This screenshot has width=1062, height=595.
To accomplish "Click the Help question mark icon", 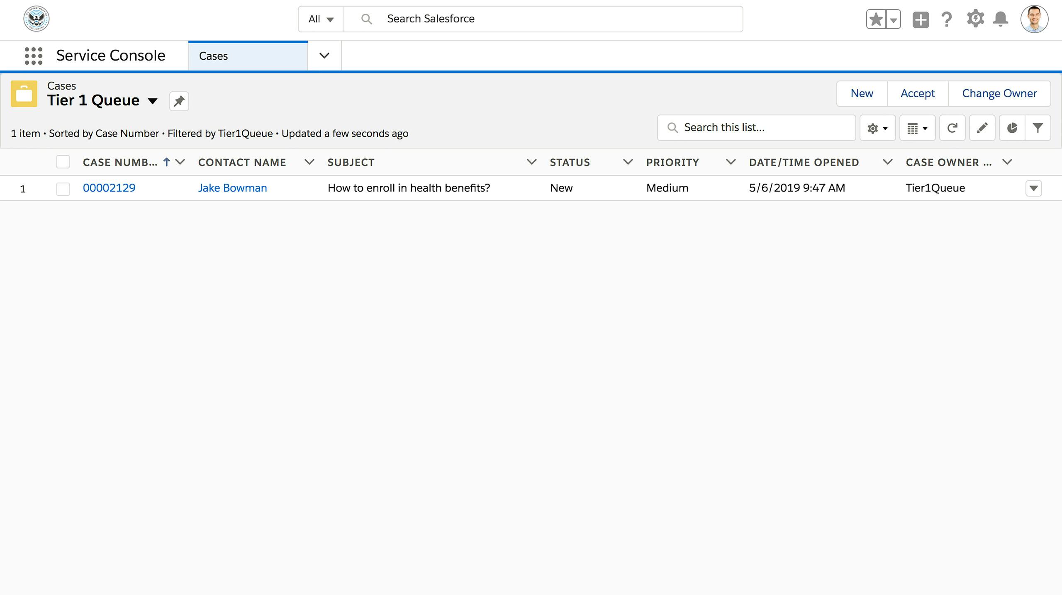I will pyautogui.click(x=947, y=19).
